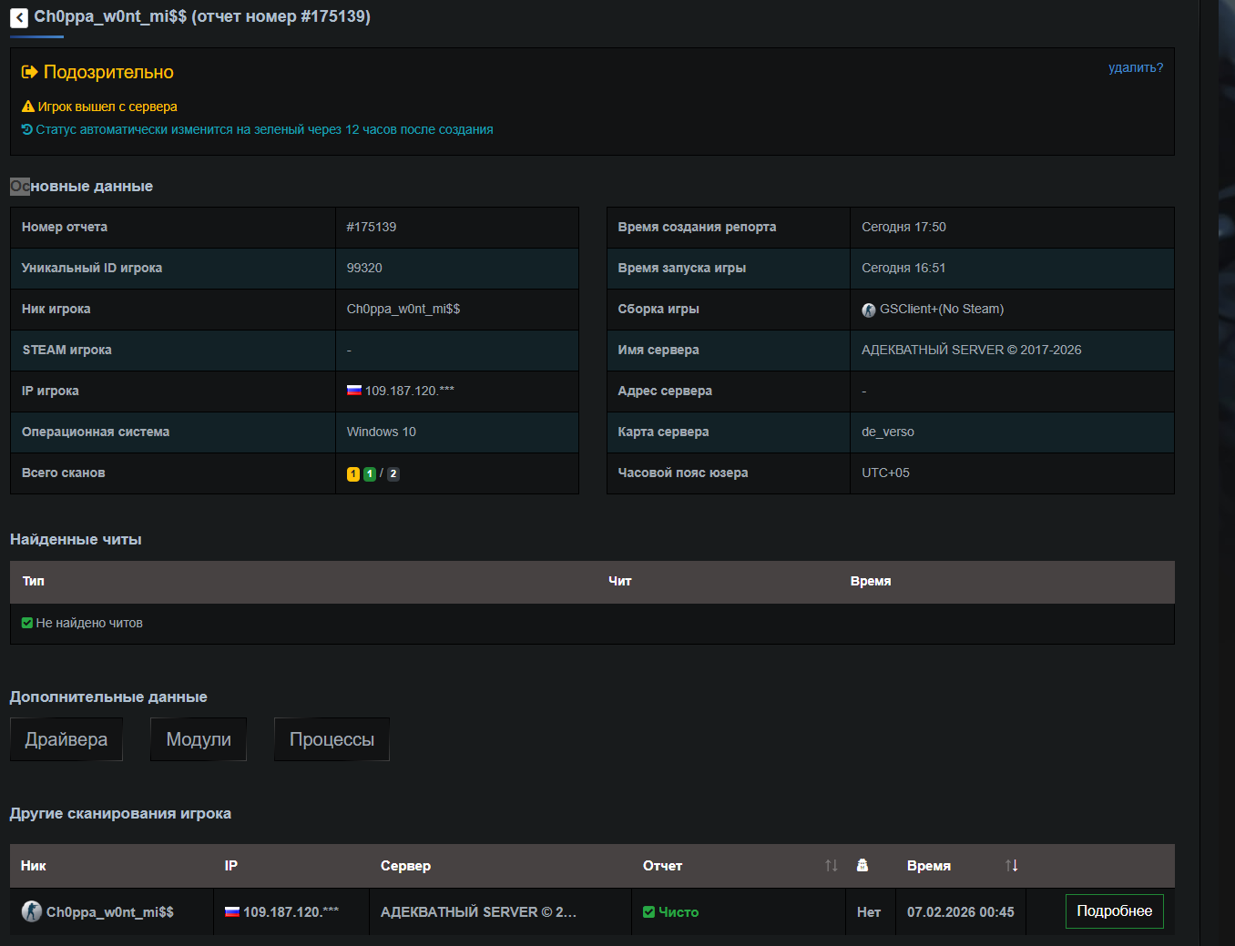Open the Модули section
Viewport: 1235px width, 946px height.
pyautogui.click(x=199, y=739)
